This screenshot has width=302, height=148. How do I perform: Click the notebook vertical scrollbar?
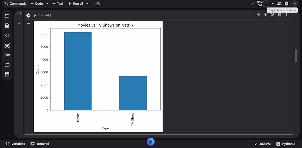pyautogui.click(x=296, y=56)
